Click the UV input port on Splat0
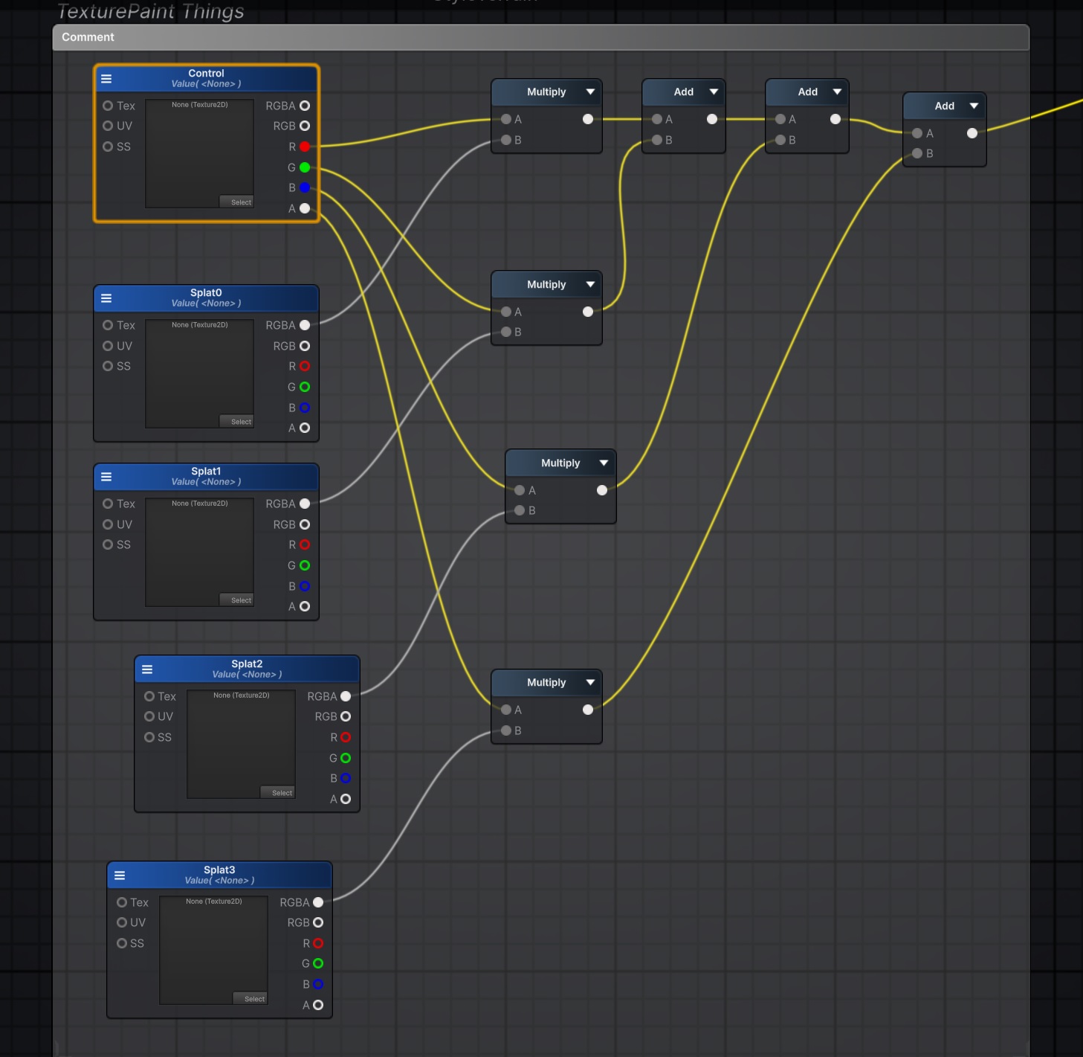The width and height of the screenshot is (1083, 1057). [x=108, y=346]
